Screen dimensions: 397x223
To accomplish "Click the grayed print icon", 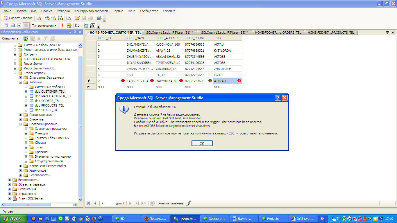I will [x=91, y=18].
